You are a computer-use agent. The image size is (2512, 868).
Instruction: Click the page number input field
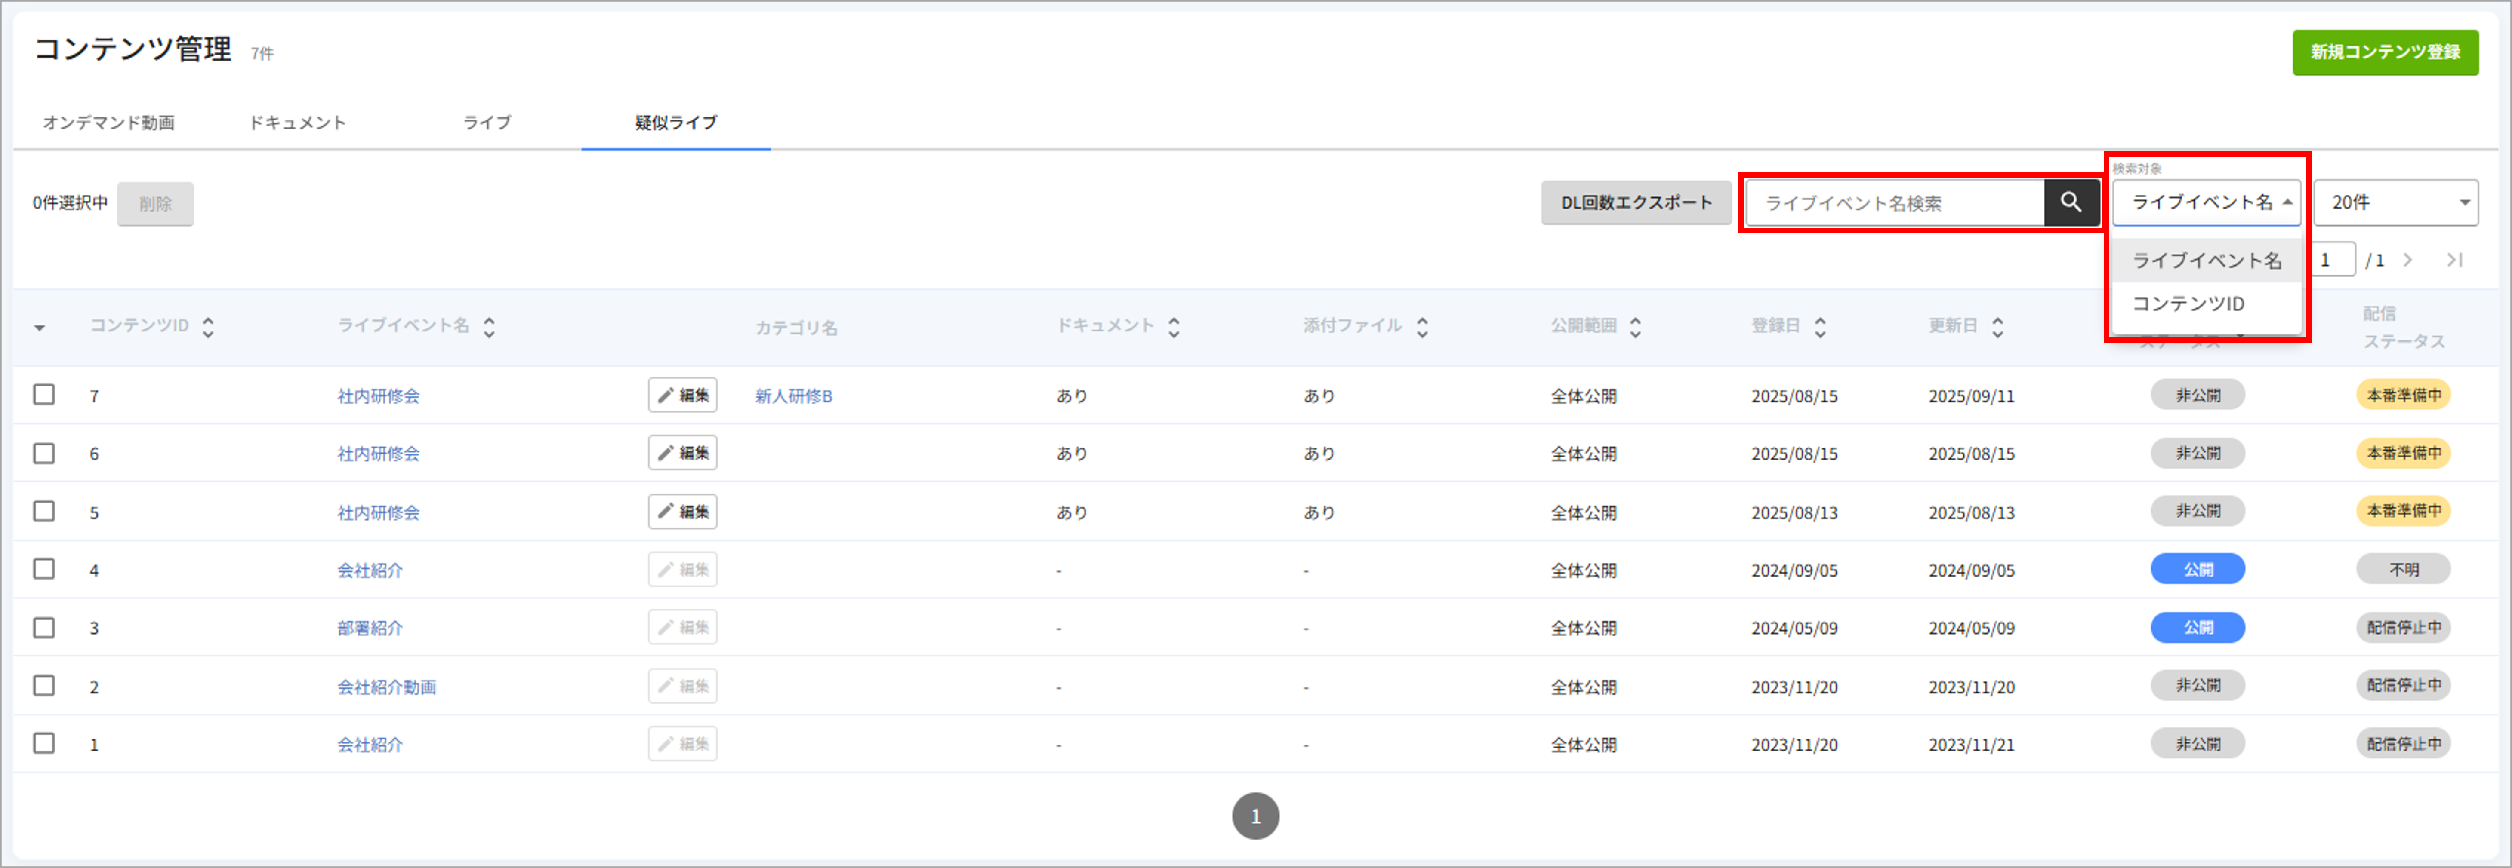(2333, 260)
